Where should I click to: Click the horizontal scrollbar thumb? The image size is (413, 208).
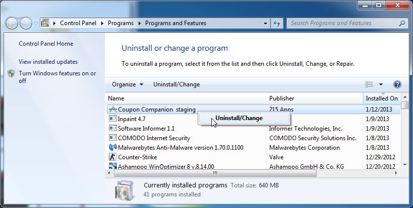click(x=215, y=173)
